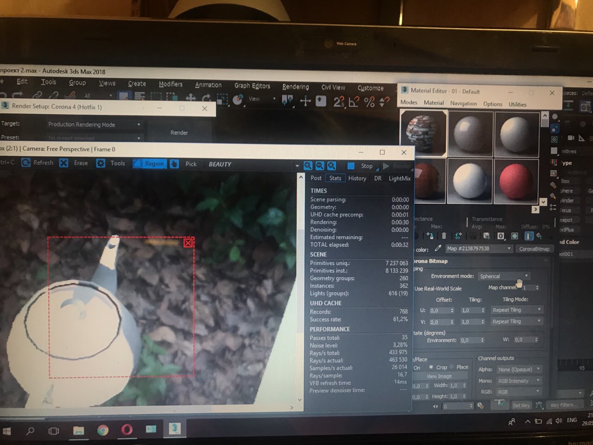The height and width of the screenshot is (445, 593).
Task: Open the Graph Editors menu
Action: [252, 85]
